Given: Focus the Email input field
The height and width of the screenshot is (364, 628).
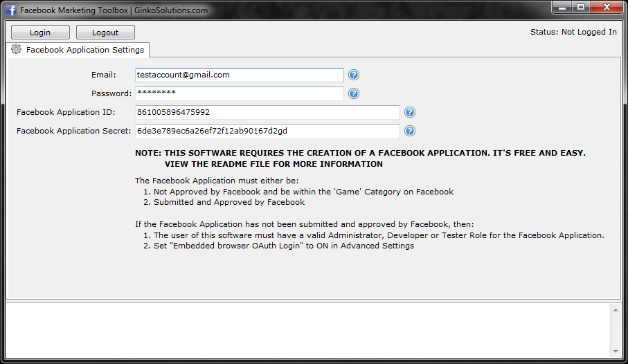Looking at the screenshot, I should point(239,75).
